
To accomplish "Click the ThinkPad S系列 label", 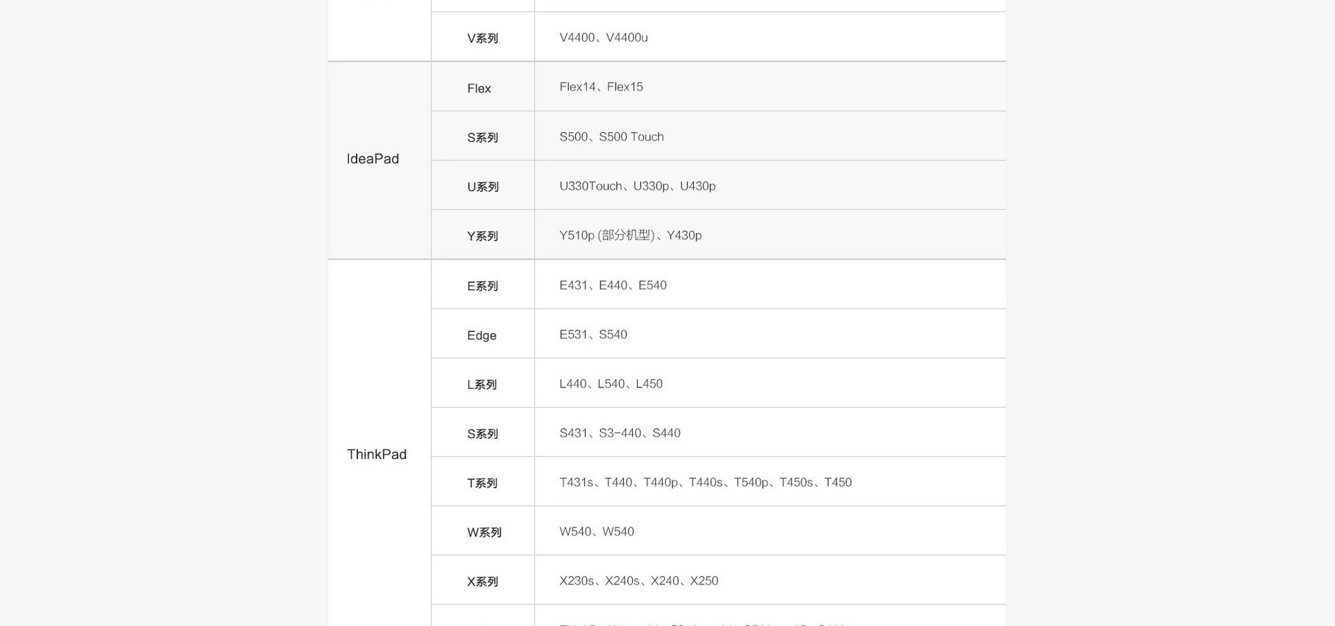I will point(483,434).
